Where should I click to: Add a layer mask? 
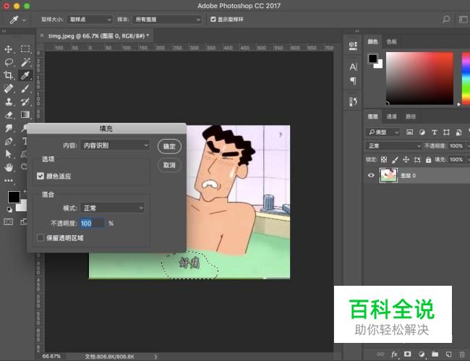point(407,354)
